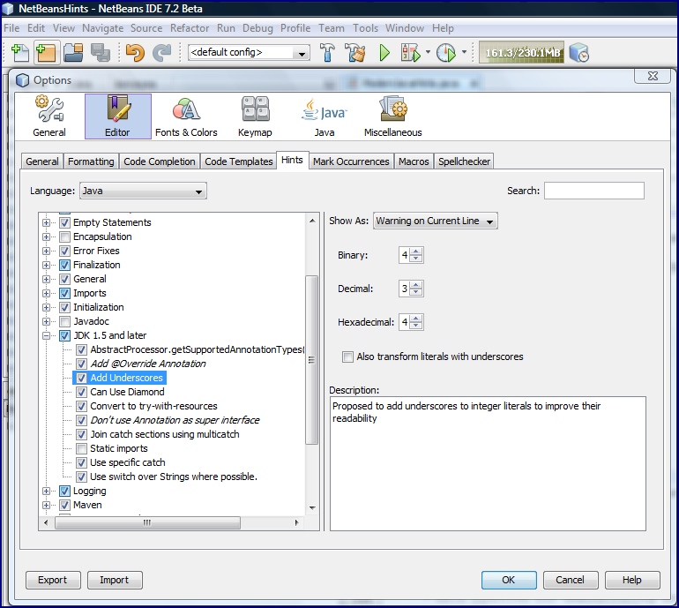Expand the Imports tree node

point(47,293)
